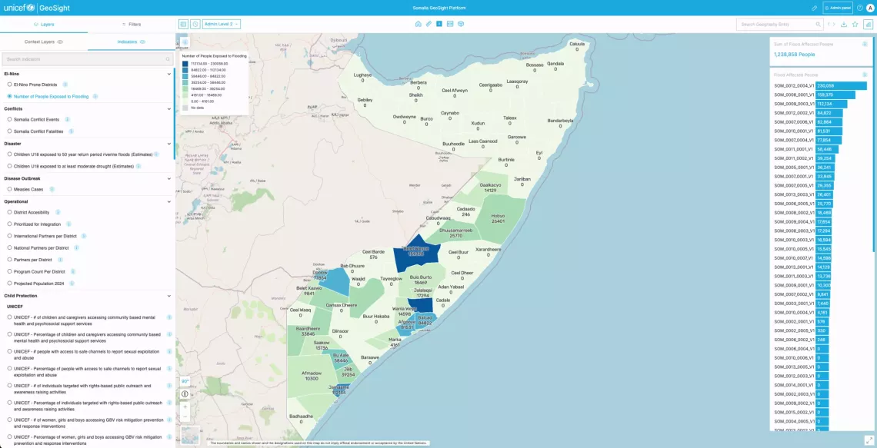877x448 pixels.
Task: Zoom out with the minus button
Action: pos(185,416)
